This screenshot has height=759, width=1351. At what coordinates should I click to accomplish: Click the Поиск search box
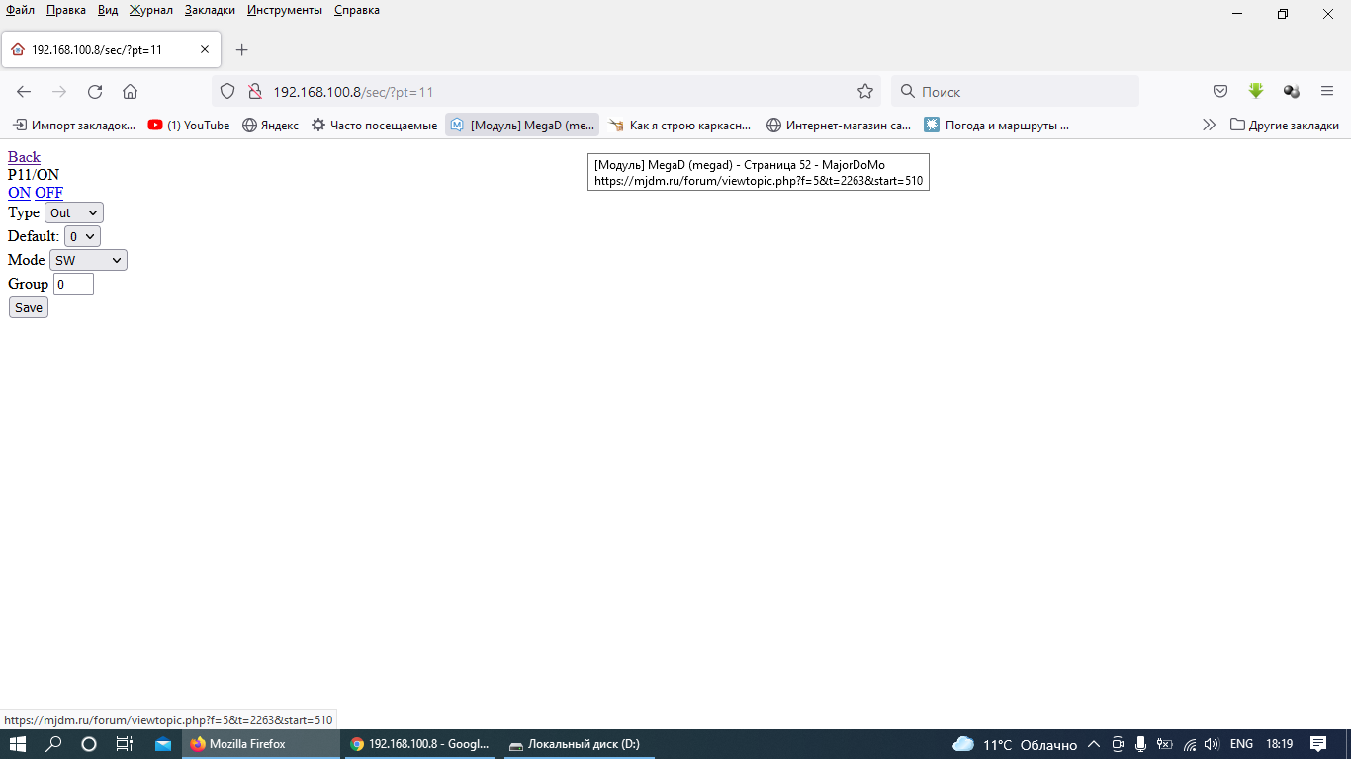pos(1015,92)
